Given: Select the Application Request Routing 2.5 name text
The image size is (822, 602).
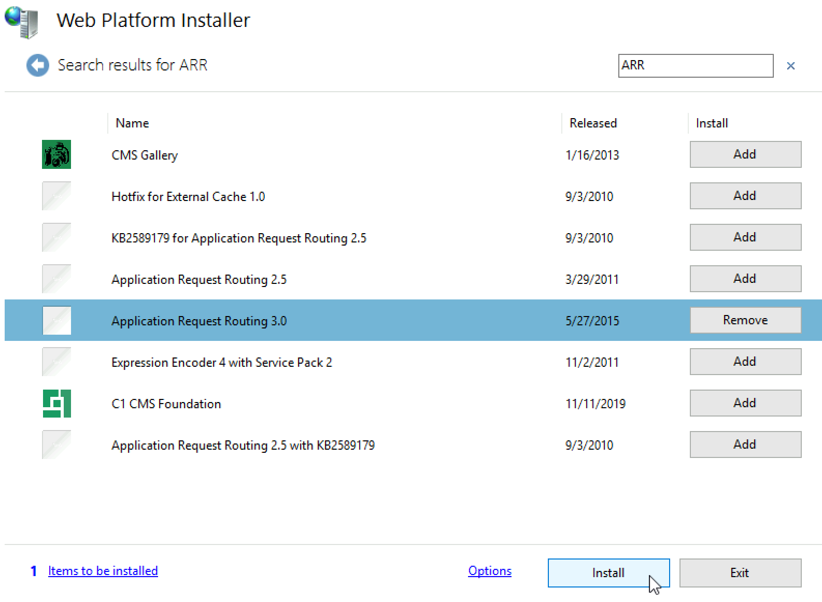Looking at the screenshot, I should [199, 279].
